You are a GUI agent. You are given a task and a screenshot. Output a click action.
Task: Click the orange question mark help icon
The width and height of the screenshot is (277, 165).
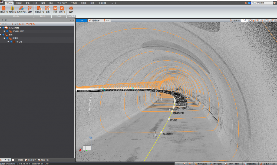pos(275,3)
